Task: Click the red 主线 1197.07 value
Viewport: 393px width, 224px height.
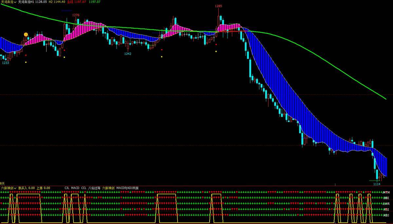Action: pyautogui.click(x=77, y=2)
